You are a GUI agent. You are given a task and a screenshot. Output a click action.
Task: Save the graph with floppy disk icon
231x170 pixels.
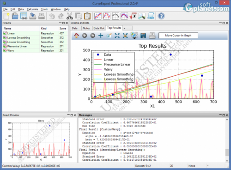click(x=143, y=36)
